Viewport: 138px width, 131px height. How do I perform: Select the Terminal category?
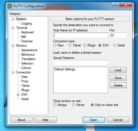(x=22, y=28)
